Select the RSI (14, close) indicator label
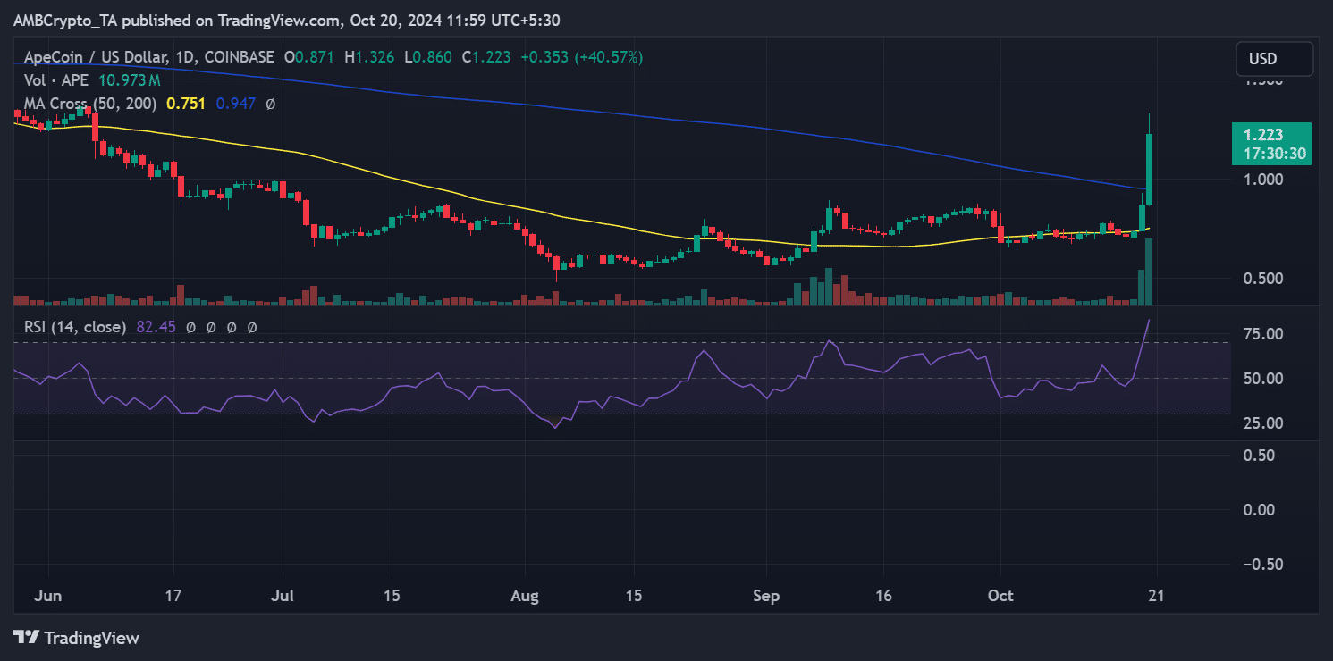Screen dimensions: 1333x661 tap(75, 328)
